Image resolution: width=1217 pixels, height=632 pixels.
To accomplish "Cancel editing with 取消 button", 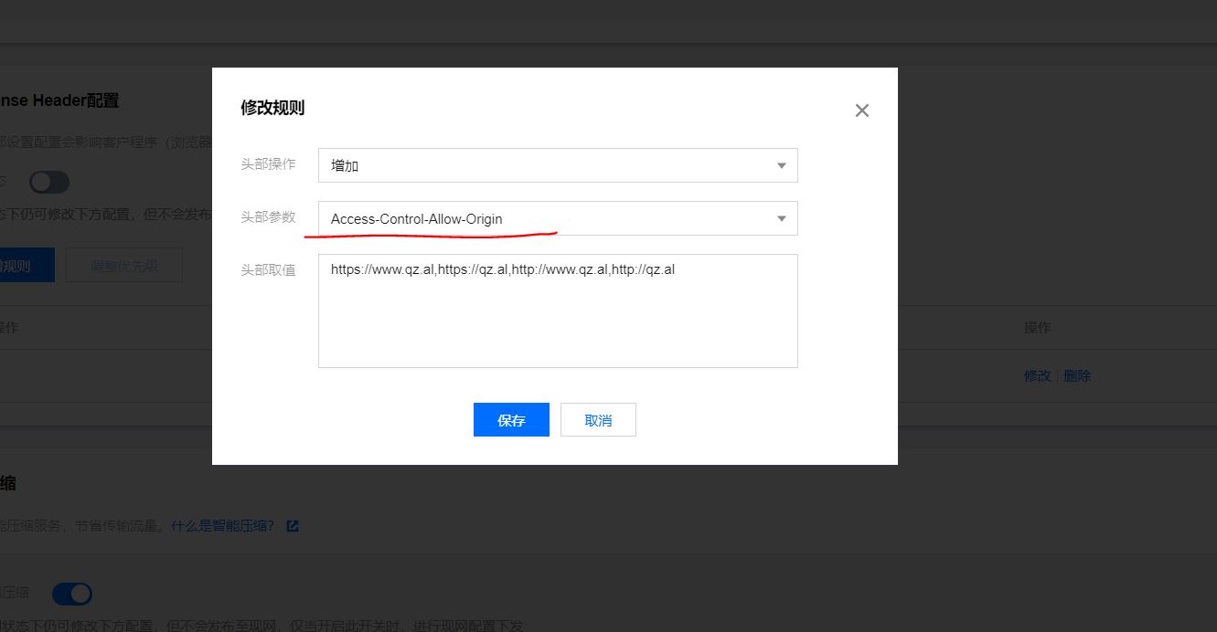I will pyautogui.click(x=598, y=420).
